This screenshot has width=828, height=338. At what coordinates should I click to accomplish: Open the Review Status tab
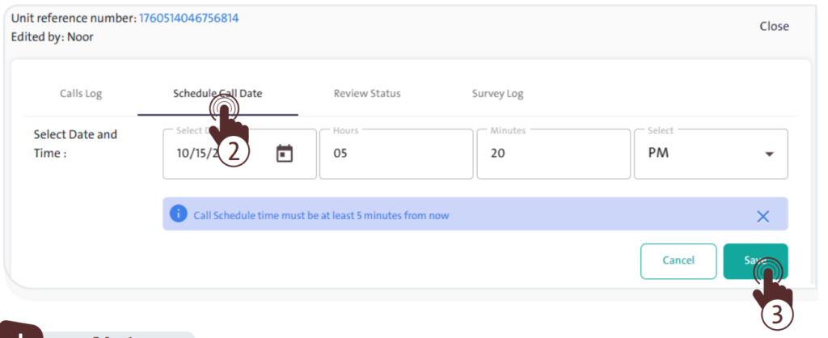click(366, 94)
